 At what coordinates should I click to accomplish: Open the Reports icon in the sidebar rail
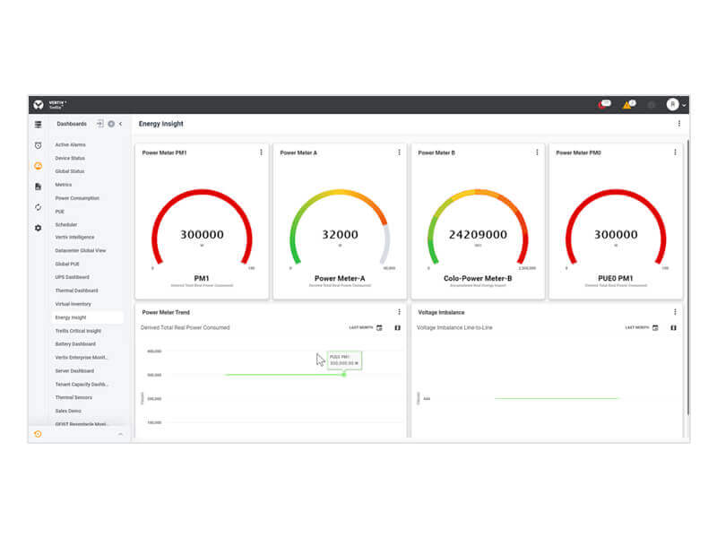pyautogui.click(x=38, y=187)
